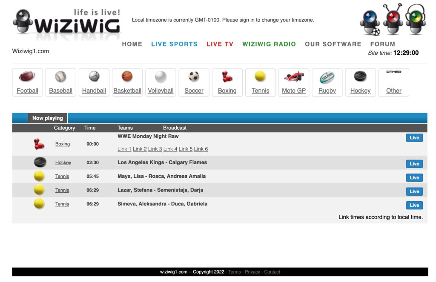This screenshot has width=436, height=282.
Task: Open the LIVE TV menu item
Action: coord(220,44)
